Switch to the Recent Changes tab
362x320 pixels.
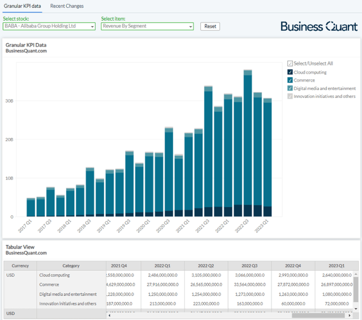coord(67,6)
